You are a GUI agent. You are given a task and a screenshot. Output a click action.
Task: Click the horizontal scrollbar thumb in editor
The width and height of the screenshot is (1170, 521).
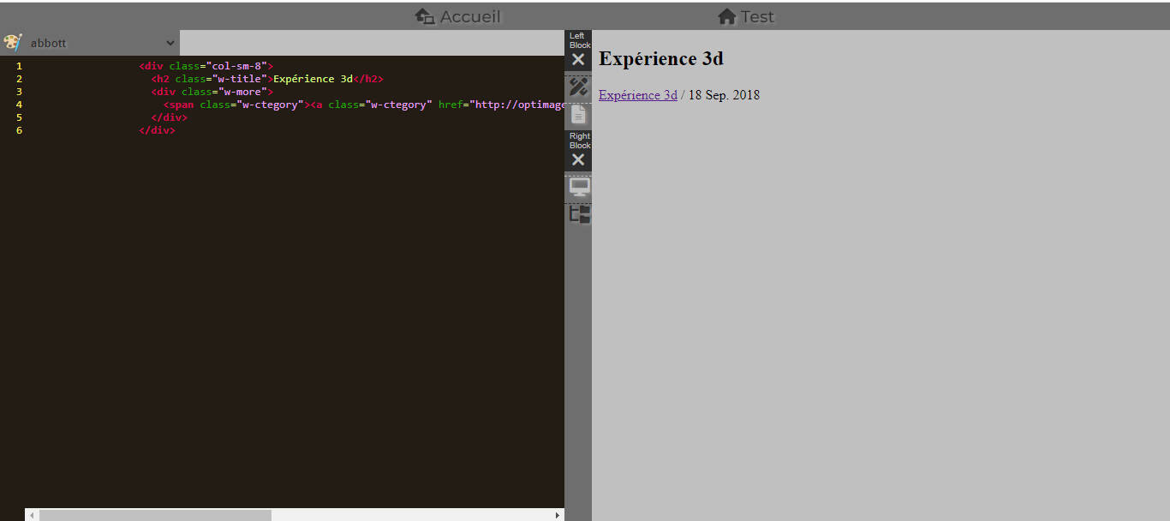pyautogui.click(x=154, y=515)
